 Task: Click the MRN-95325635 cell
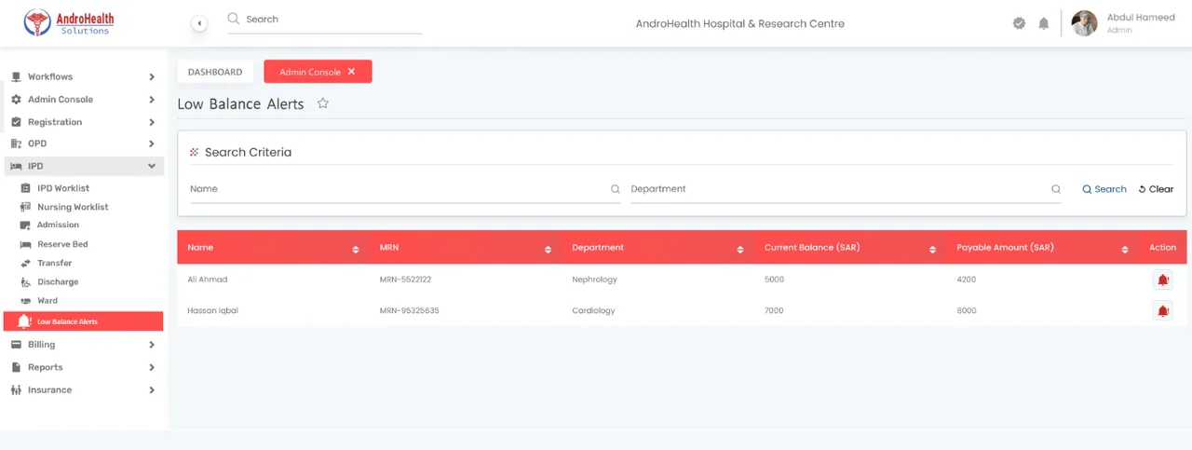click(x=409, y=310)
